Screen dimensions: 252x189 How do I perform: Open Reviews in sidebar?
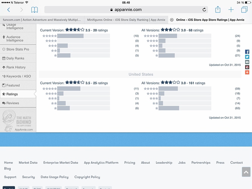pos(18,103)
